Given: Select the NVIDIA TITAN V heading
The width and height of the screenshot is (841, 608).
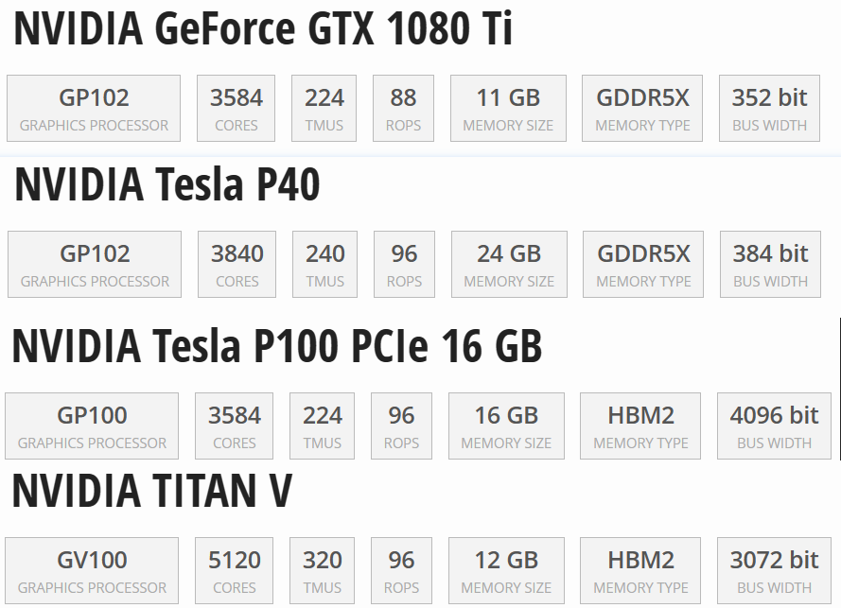Looking at the screenshot, I should tap(151, 491).
